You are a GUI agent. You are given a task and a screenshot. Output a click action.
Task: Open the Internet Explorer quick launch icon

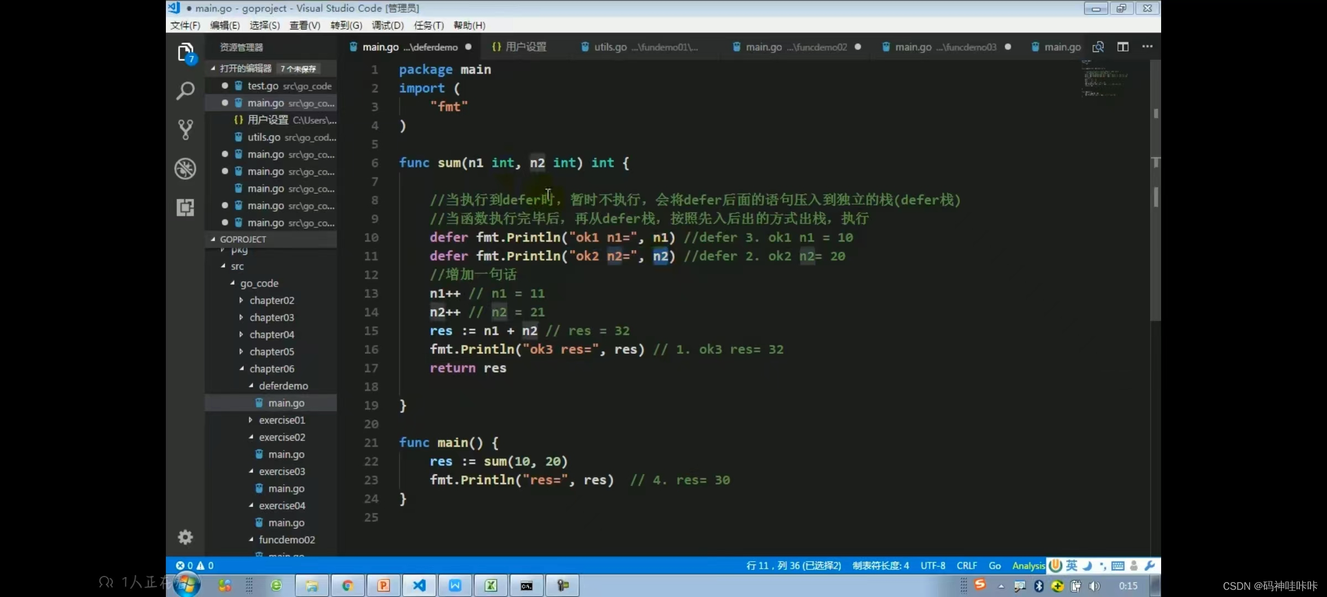276,585
